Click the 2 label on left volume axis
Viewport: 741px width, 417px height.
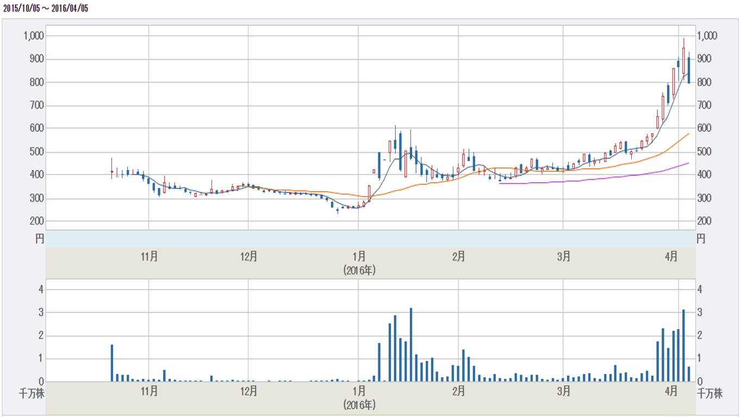41,335
